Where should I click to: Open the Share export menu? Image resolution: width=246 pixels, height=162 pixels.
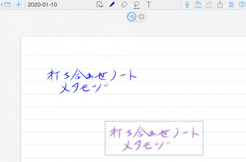click(220, 5)
